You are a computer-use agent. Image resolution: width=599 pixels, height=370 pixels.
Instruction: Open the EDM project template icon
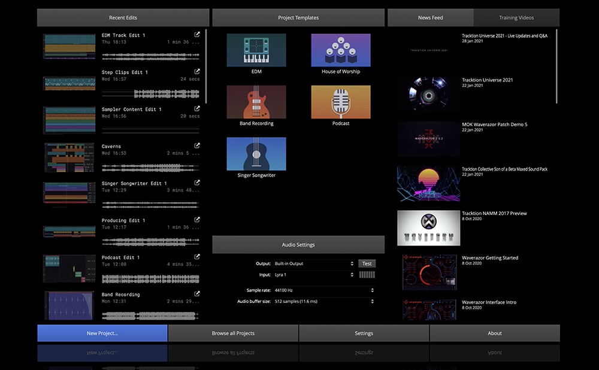click(x=256, y=50)
